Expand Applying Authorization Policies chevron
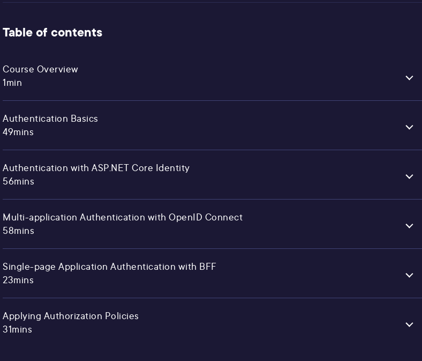The width and height of the screenshot is (422, 361). (409, 325)
